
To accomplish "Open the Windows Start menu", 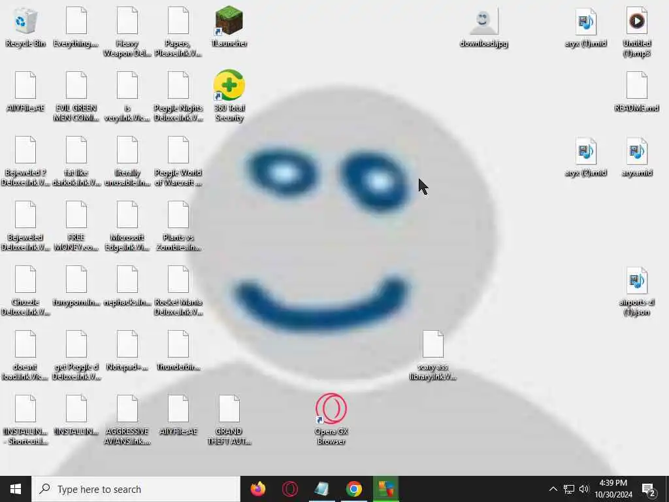I will [16, 489].
